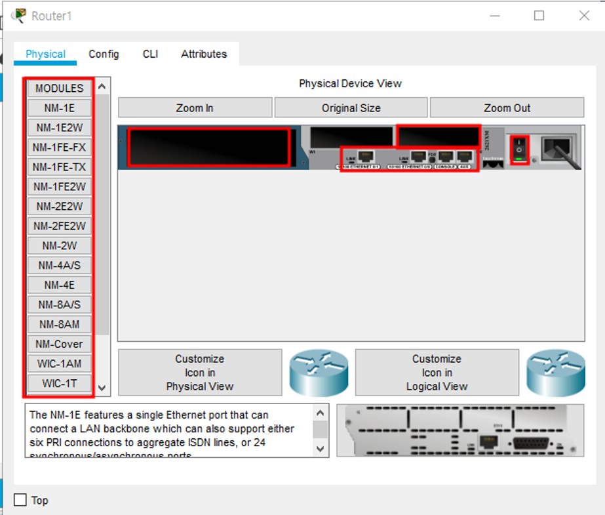Click the Zoom Out button

coord(507,108)
